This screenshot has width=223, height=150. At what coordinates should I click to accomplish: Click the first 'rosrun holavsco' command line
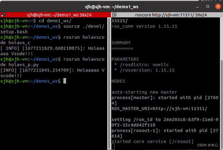[52, 37]
